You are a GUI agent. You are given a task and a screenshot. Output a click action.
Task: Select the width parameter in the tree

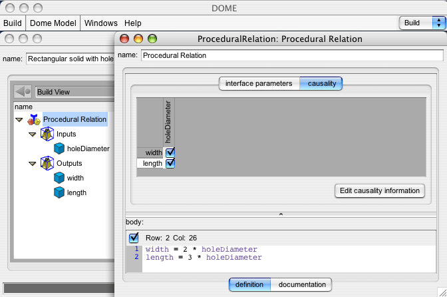75,178
